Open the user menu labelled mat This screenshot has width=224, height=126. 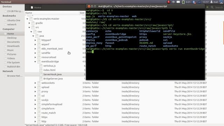[x=214, y=2]
